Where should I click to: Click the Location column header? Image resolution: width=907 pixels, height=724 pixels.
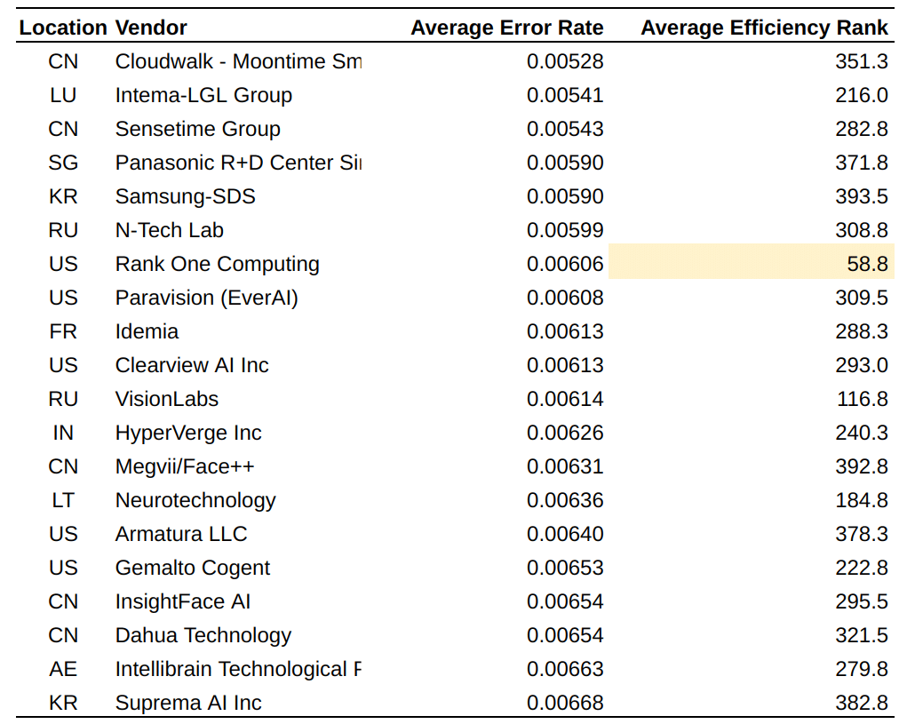coord(63,28)
